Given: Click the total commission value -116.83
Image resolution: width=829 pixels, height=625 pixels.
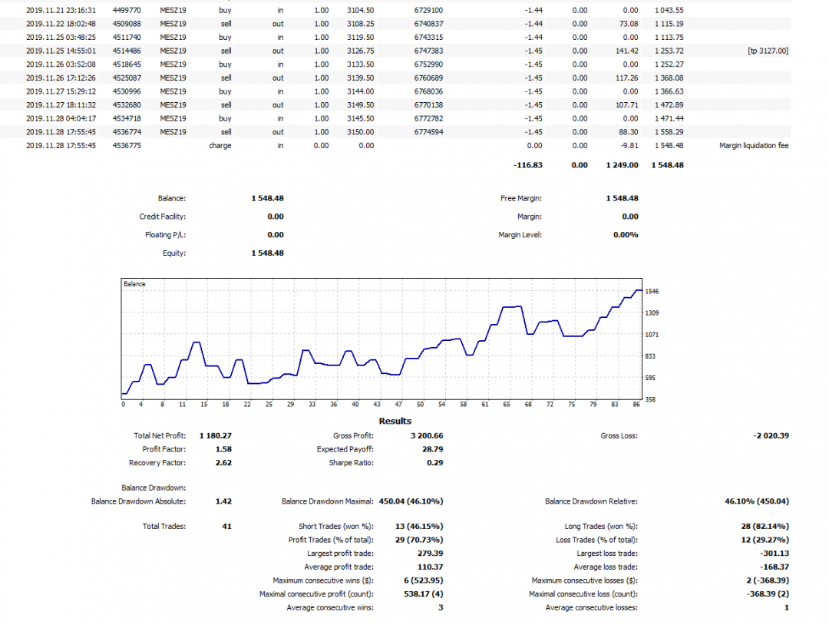Looking at the screenshot, I should click(527, 164).
